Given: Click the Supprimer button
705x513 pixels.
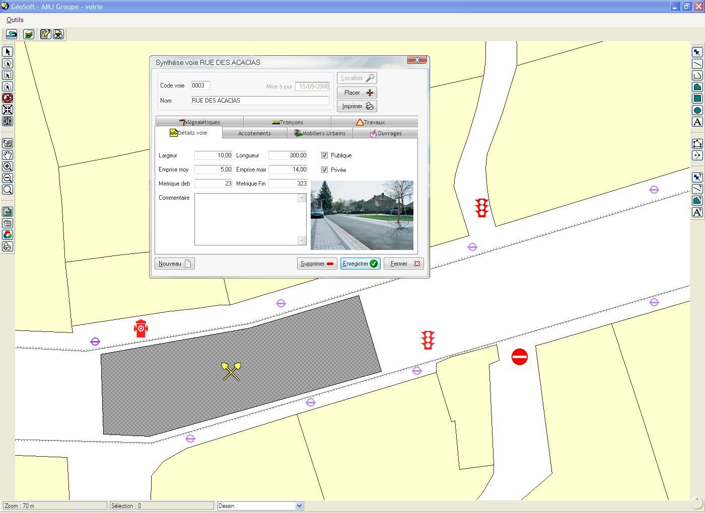Looking at the screenshot, I should click(x=317, y=264).
